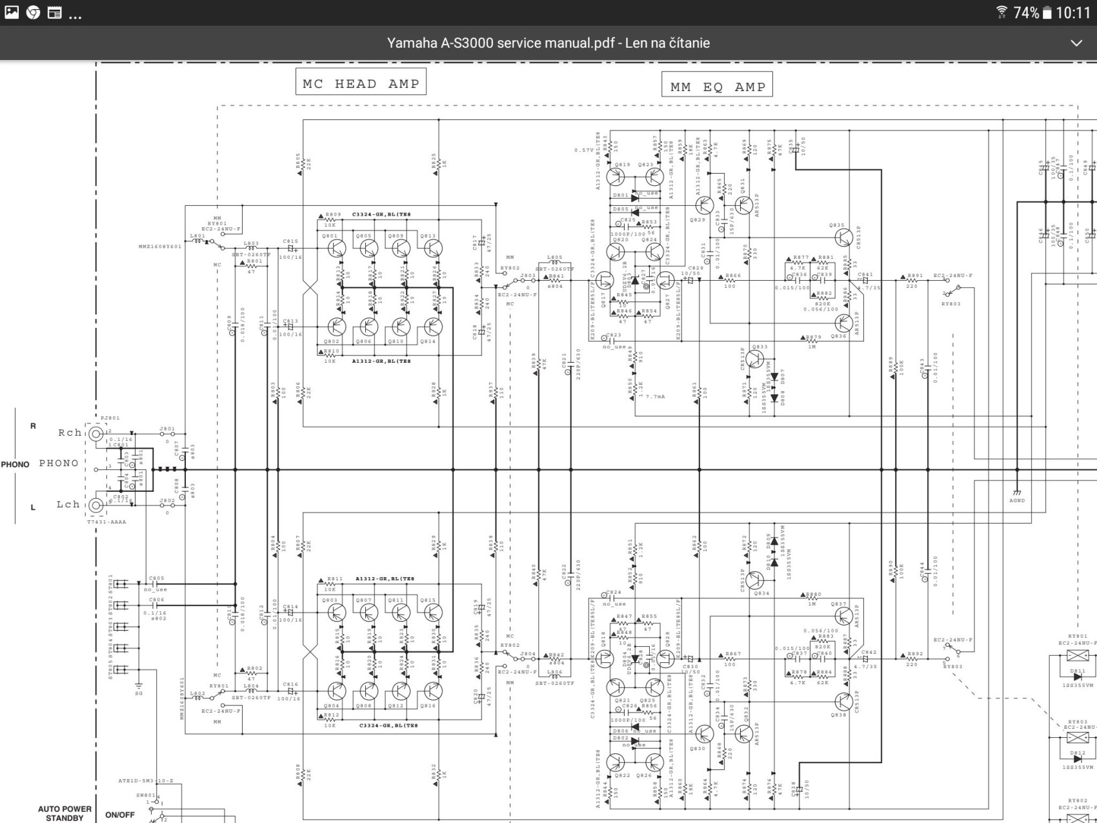The image size is (1097, 823).
Task: Tap the Chrome notification icon
Action: tap(33, 12)
